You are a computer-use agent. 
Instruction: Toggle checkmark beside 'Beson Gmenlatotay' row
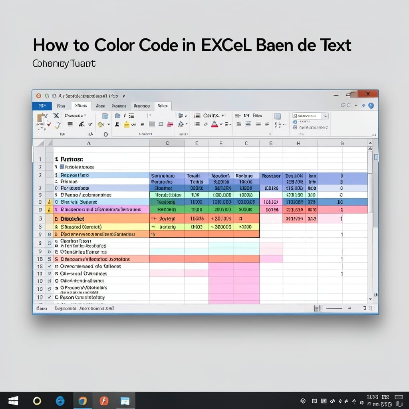[49, 297]
